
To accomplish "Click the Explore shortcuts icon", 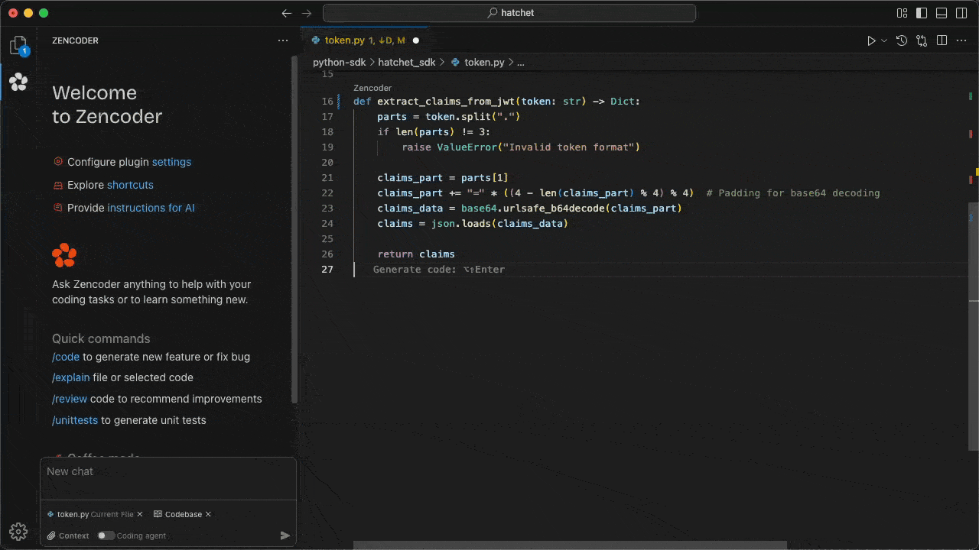I will pos(58,185).
